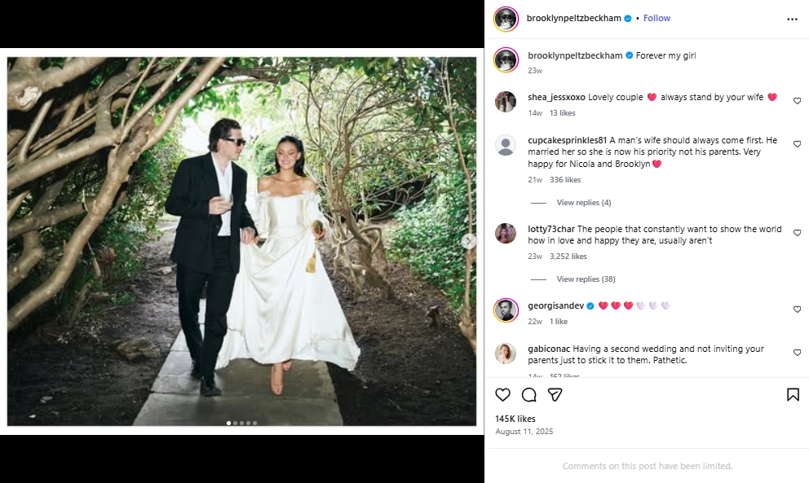The image size is (809, 483).
Task: Like the post with the heart icon
Action: pos(503,395)
